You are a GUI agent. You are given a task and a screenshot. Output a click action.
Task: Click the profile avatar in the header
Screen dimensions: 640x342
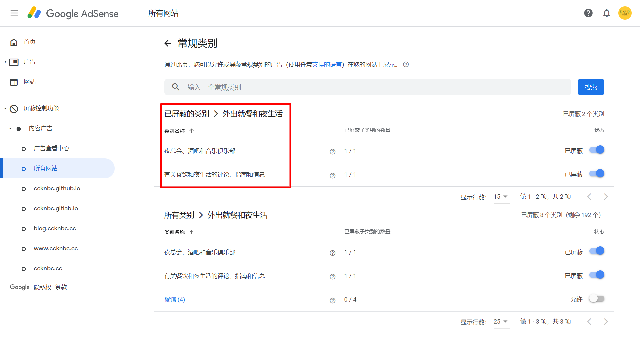[x=625, y=13]
